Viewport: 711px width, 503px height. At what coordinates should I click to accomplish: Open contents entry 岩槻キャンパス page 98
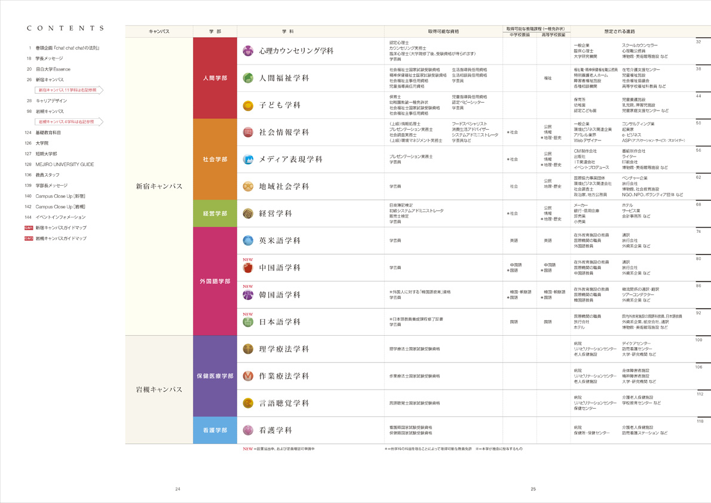tap(44, 112)
